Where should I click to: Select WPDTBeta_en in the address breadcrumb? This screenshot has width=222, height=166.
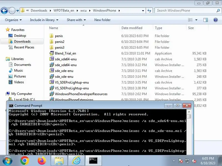click(64, 11)
